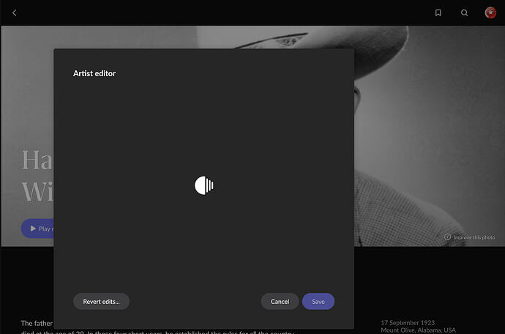Click the Revert edits... button
505x334 pixels.
point(101,302)
